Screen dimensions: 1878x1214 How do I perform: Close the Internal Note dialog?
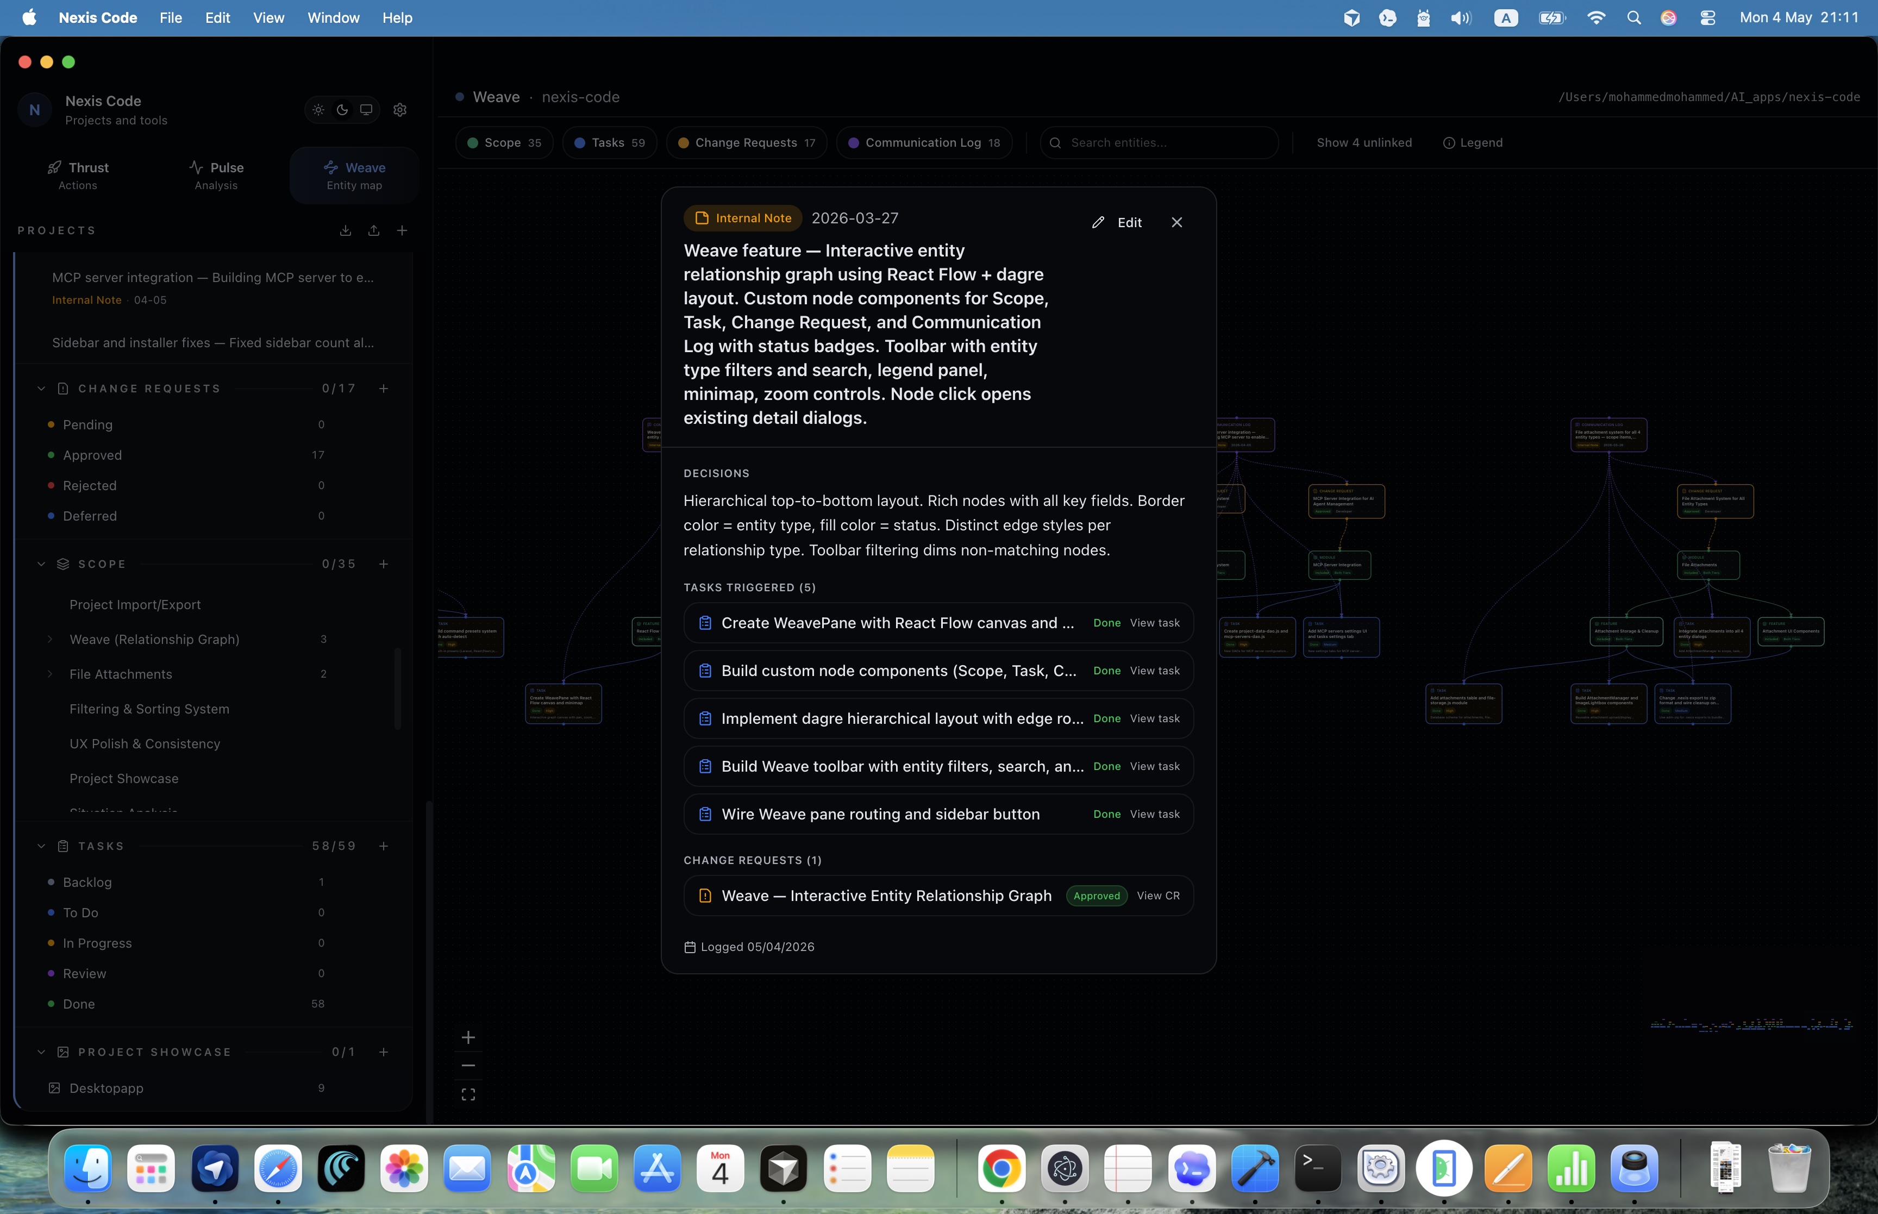tap(1176, 222)
